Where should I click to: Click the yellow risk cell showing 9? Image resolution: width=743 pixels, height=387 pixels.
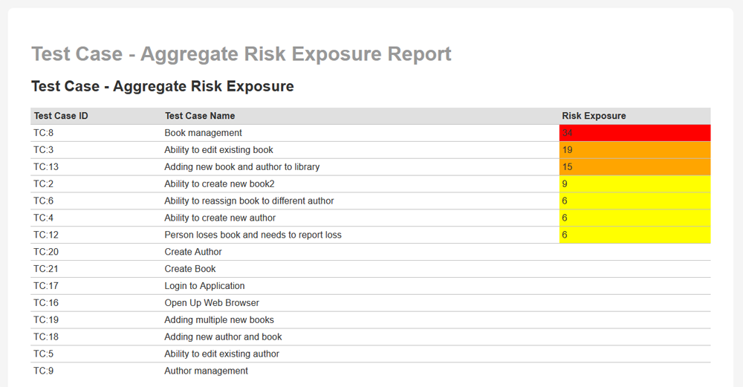635,184
